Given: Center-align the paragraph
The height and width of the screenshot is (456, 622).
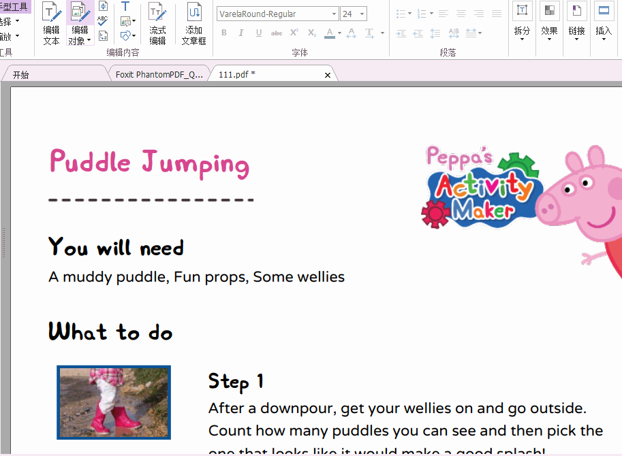Looking at the screenshot, I should click(461, 14).
